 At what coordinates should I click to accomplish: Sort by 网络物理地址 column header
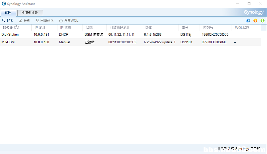(x=124, y=28)
